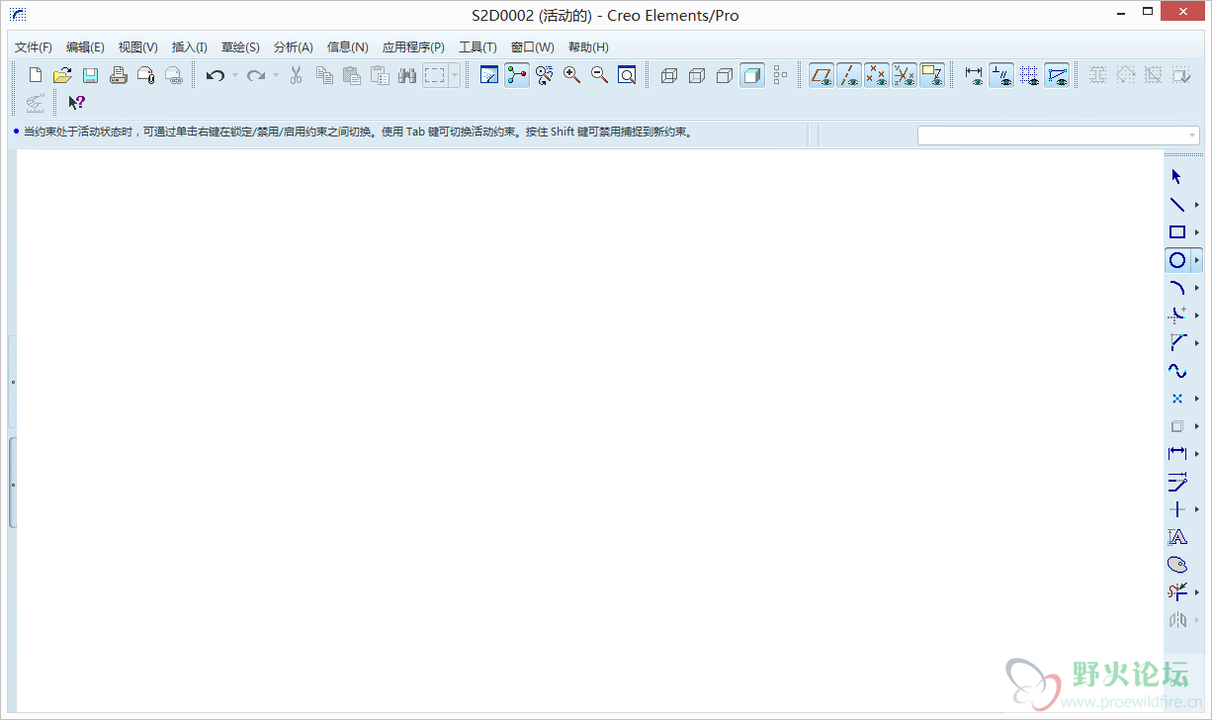The width and height of the screenshot is (1212, 720).
Task: Open the selection box dropdown arrow
Action: click(455, 75)
